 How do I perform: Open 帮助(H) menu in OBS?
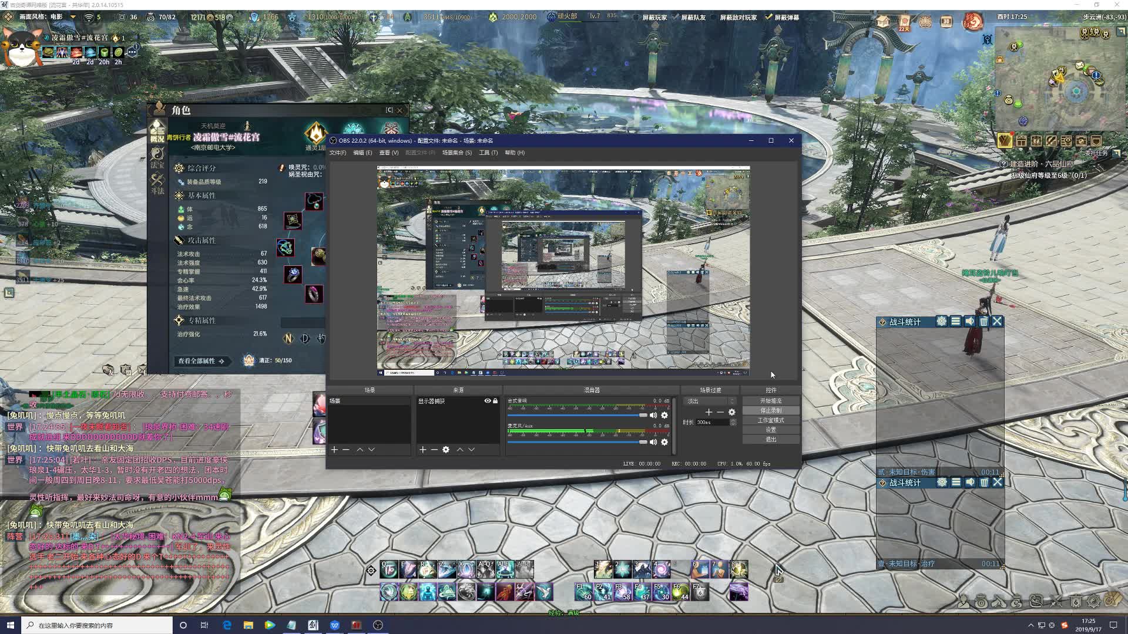point(515,153)
